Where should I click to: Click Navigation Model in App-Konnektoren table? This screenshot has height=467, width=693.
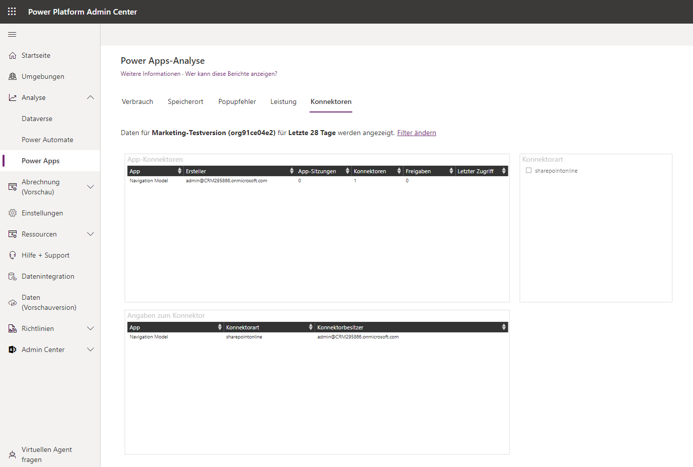(x=149, y=181)
